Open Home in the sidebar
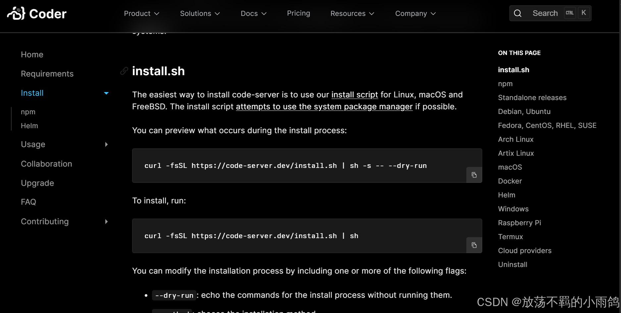 32,55
